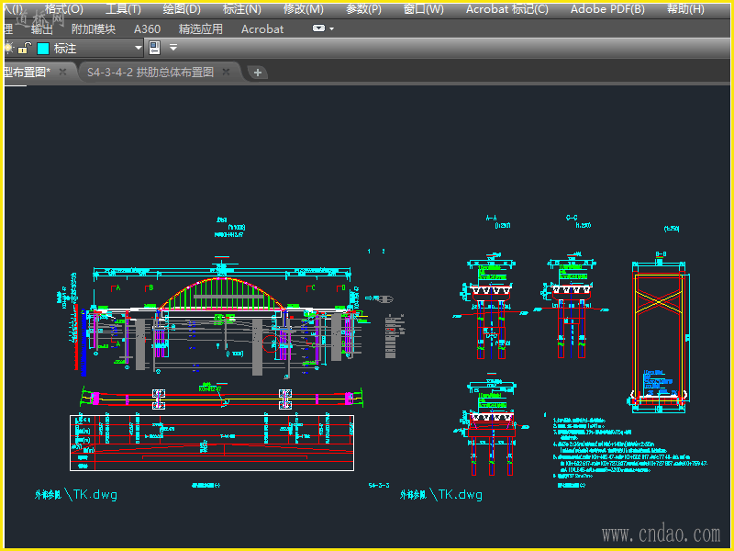734x551 pixels.
Task: Close the S4-3-4-2 拱肋总体布置图 tab
Action: pos(226,72)
